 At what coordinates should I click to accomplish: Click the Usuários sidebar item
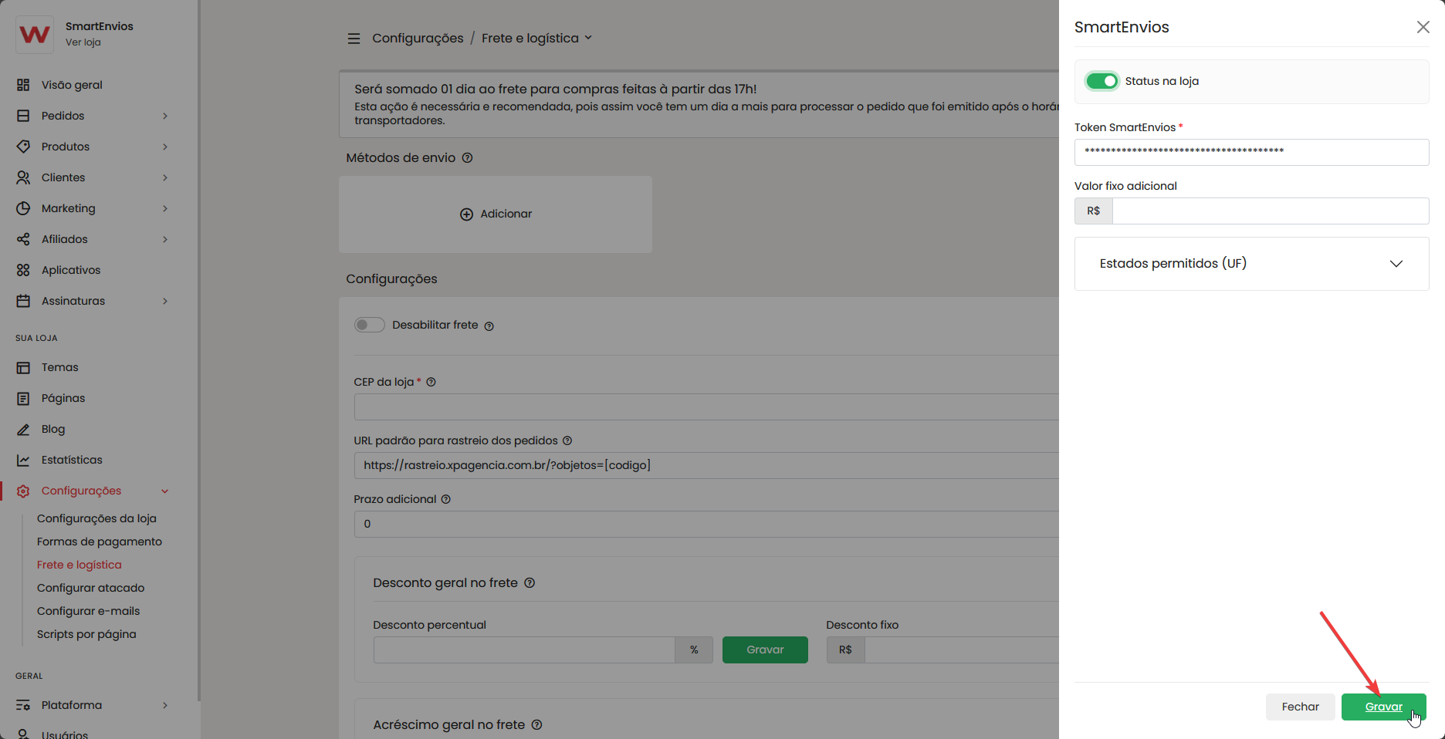point(65,734)
